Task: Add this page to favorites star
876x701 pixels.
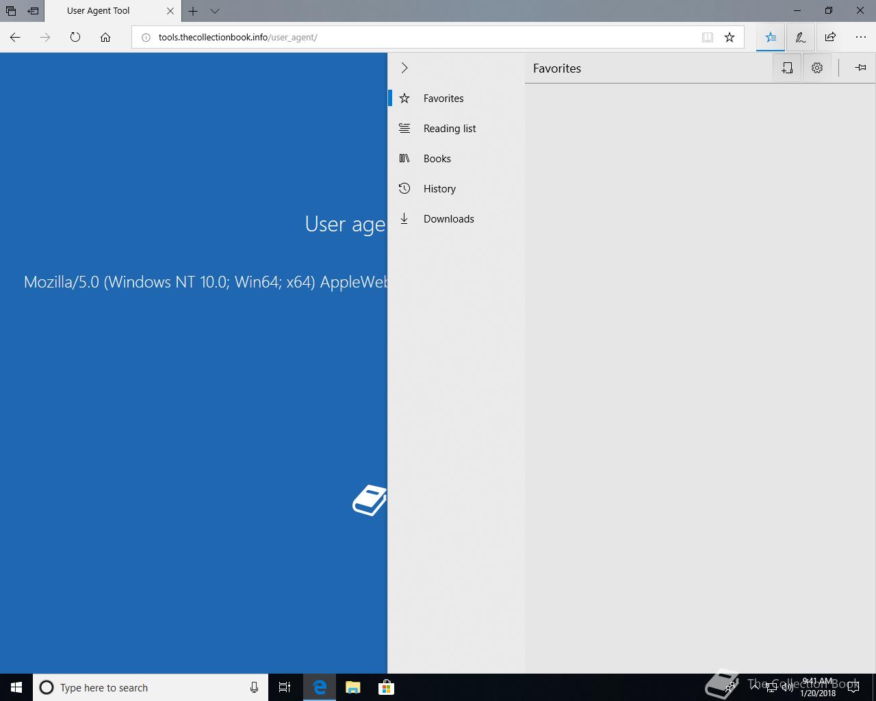Action: pyautogui.click(x=730, y=38)
